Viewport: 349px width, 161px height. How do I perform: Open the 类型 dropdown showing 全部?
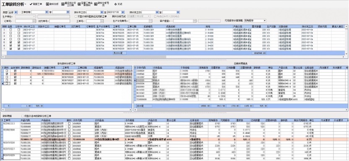(16, 12)
